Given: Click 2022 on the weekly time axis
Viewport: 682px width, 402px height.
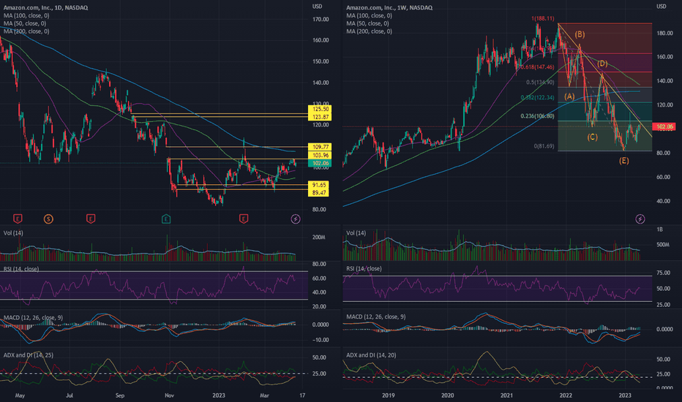Looking at the screenshot, I should pos(566,395).
